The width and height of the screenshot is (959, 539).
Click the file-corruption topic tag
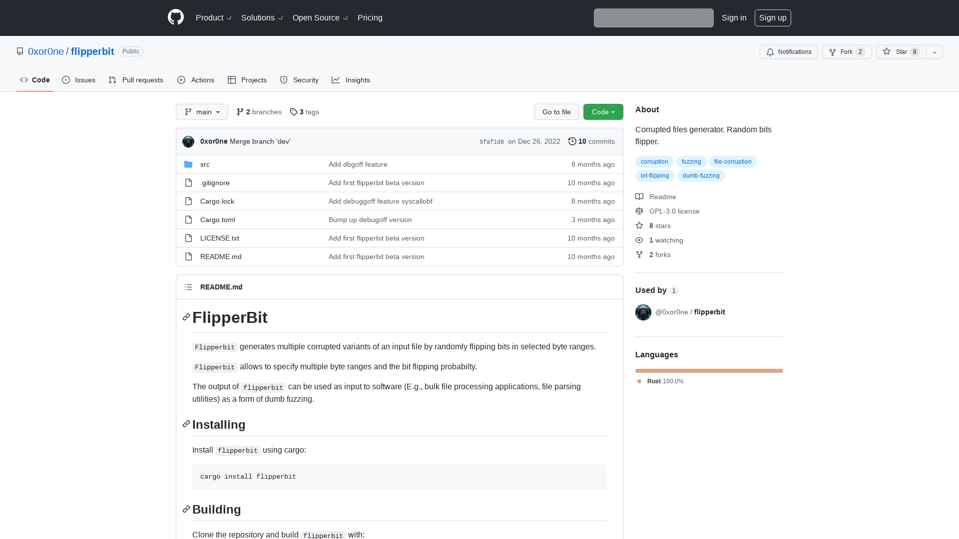(733, 161)
